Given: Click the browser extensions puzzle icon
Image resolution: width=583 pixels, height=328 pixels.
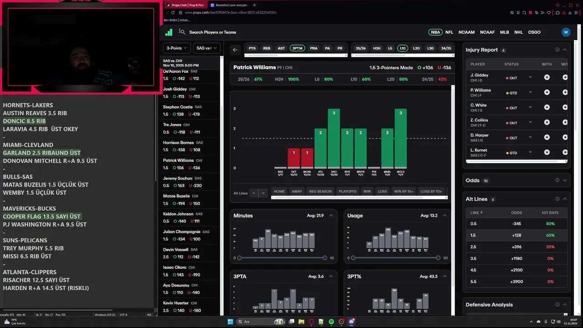Looking at the screenshot, I should point(557,13).
